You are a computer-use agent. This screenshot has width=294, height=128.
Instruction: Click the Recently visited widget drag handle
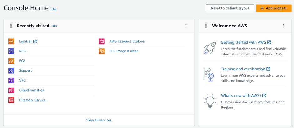tap(11, 26)
